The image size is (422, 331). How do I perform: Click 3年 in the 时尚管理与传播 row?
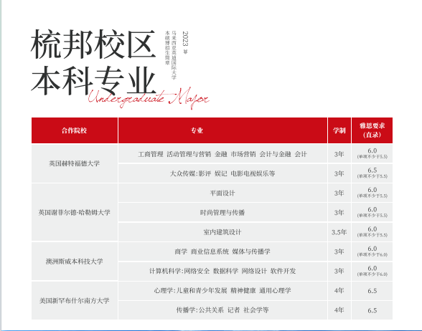(x=339, y=213)
